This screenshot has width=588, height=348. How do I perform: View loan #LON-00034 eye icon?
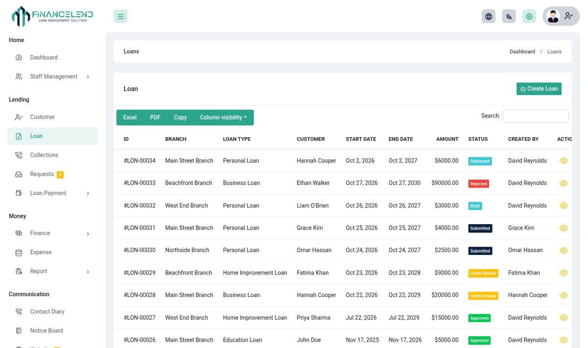click(563, 161)
